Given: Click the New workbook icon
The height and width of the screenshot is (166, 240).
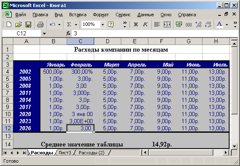Looking at the screenshot, I should tap(9, 25).
